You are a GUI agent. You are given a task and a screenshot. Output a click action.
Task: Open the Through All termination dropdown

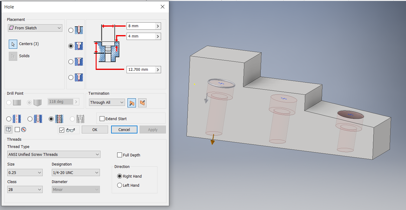point(107,103)
